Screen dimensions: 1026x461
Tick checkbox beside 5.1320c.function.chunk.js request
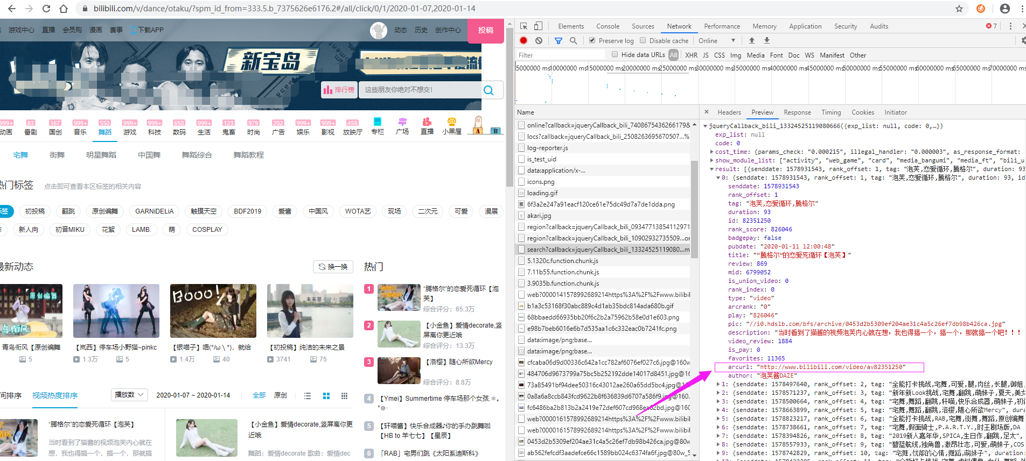[521, 260]
